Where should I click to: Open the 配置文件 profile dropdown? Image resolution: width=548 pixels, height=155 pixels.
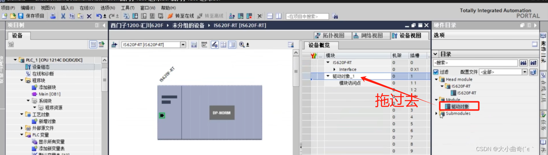click(525, 72)
